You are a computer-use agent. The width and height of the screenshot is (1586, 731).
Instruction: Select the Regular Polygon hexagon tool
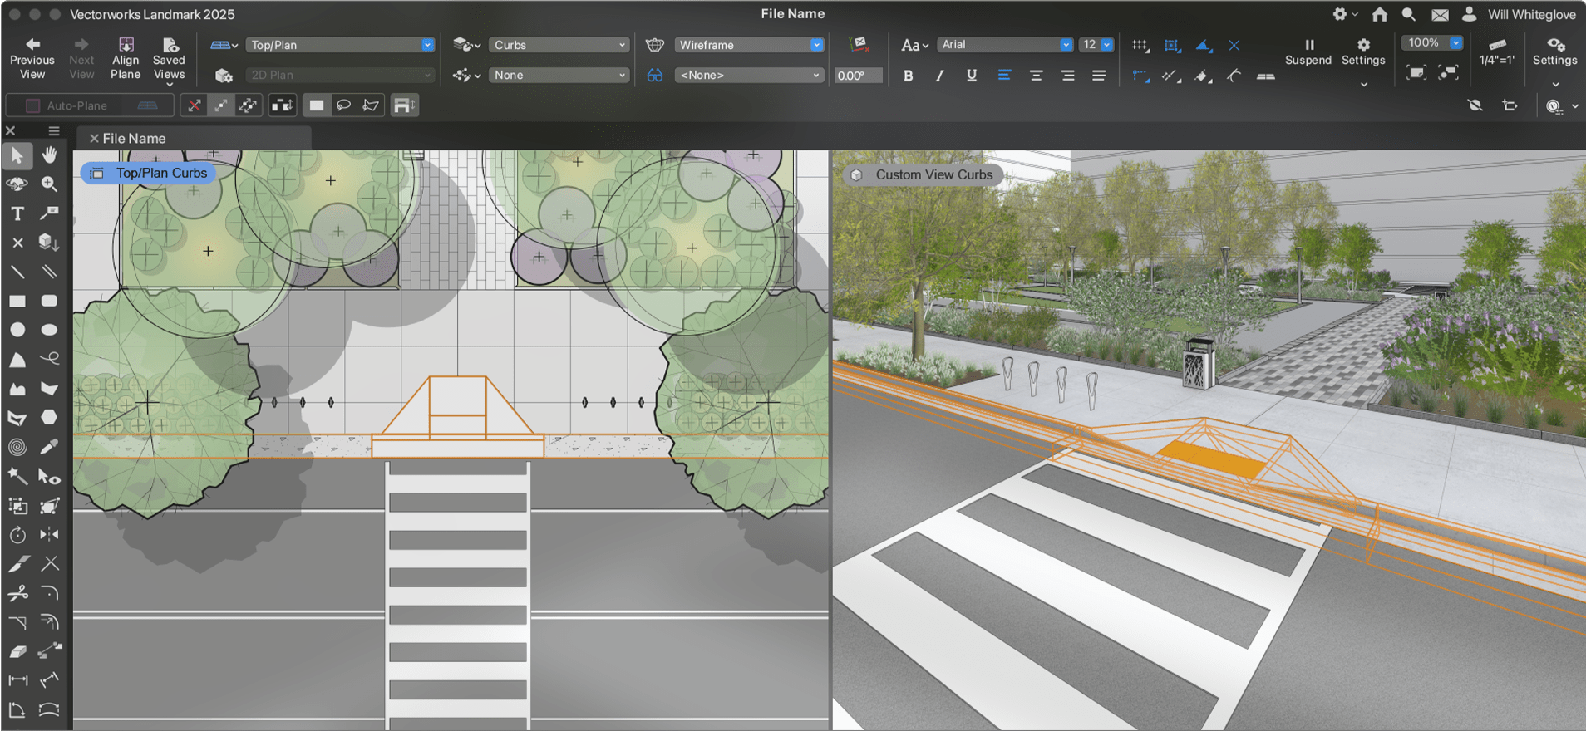click(x=50, y=418)
